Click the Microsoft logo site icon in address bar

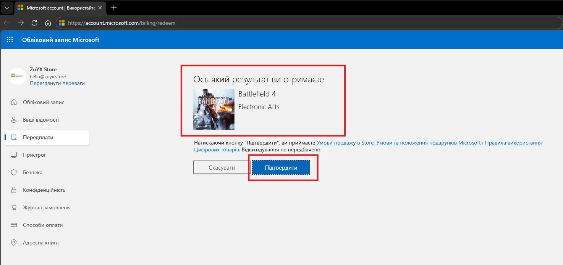(61, 23)
